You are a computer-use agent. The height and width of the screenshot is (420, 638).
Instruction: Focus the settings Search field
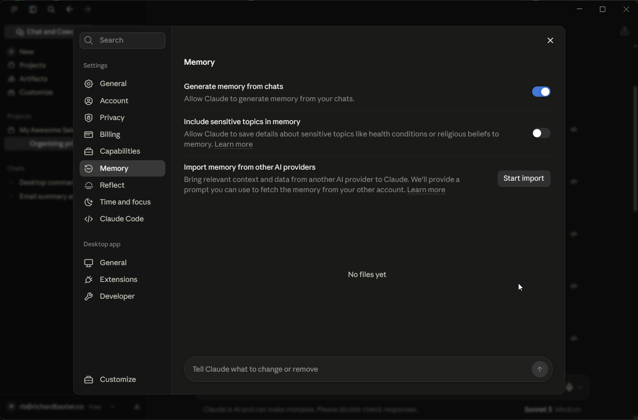pyautogui.click(x=122, y=40)
